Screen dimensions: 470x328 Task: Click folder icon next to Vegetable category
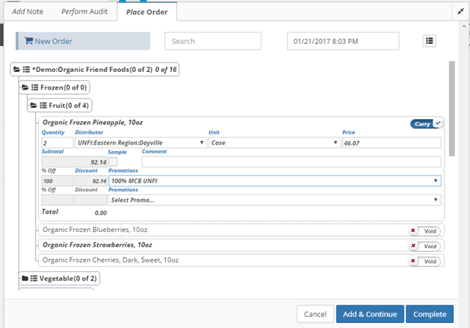pyautogui.click(x=25, y=278)
